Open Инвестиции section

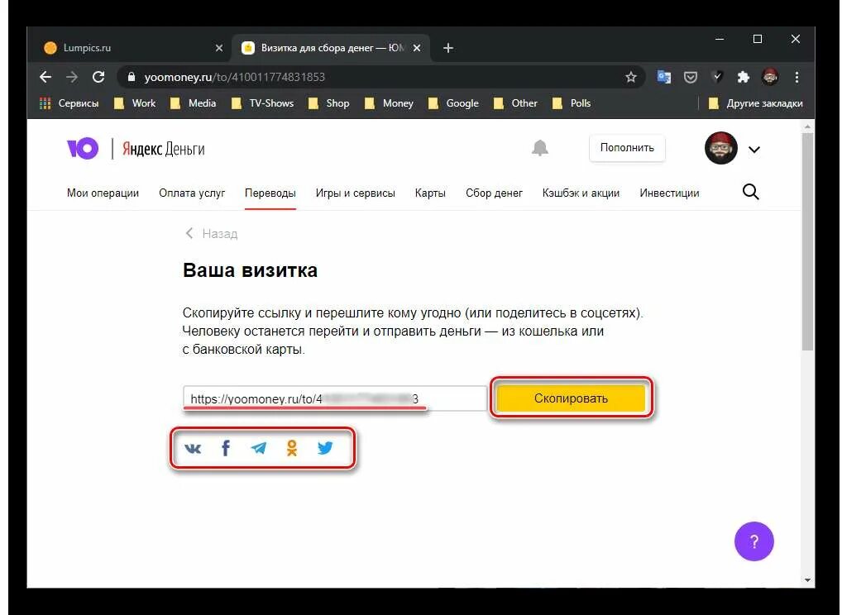[669, 193]
